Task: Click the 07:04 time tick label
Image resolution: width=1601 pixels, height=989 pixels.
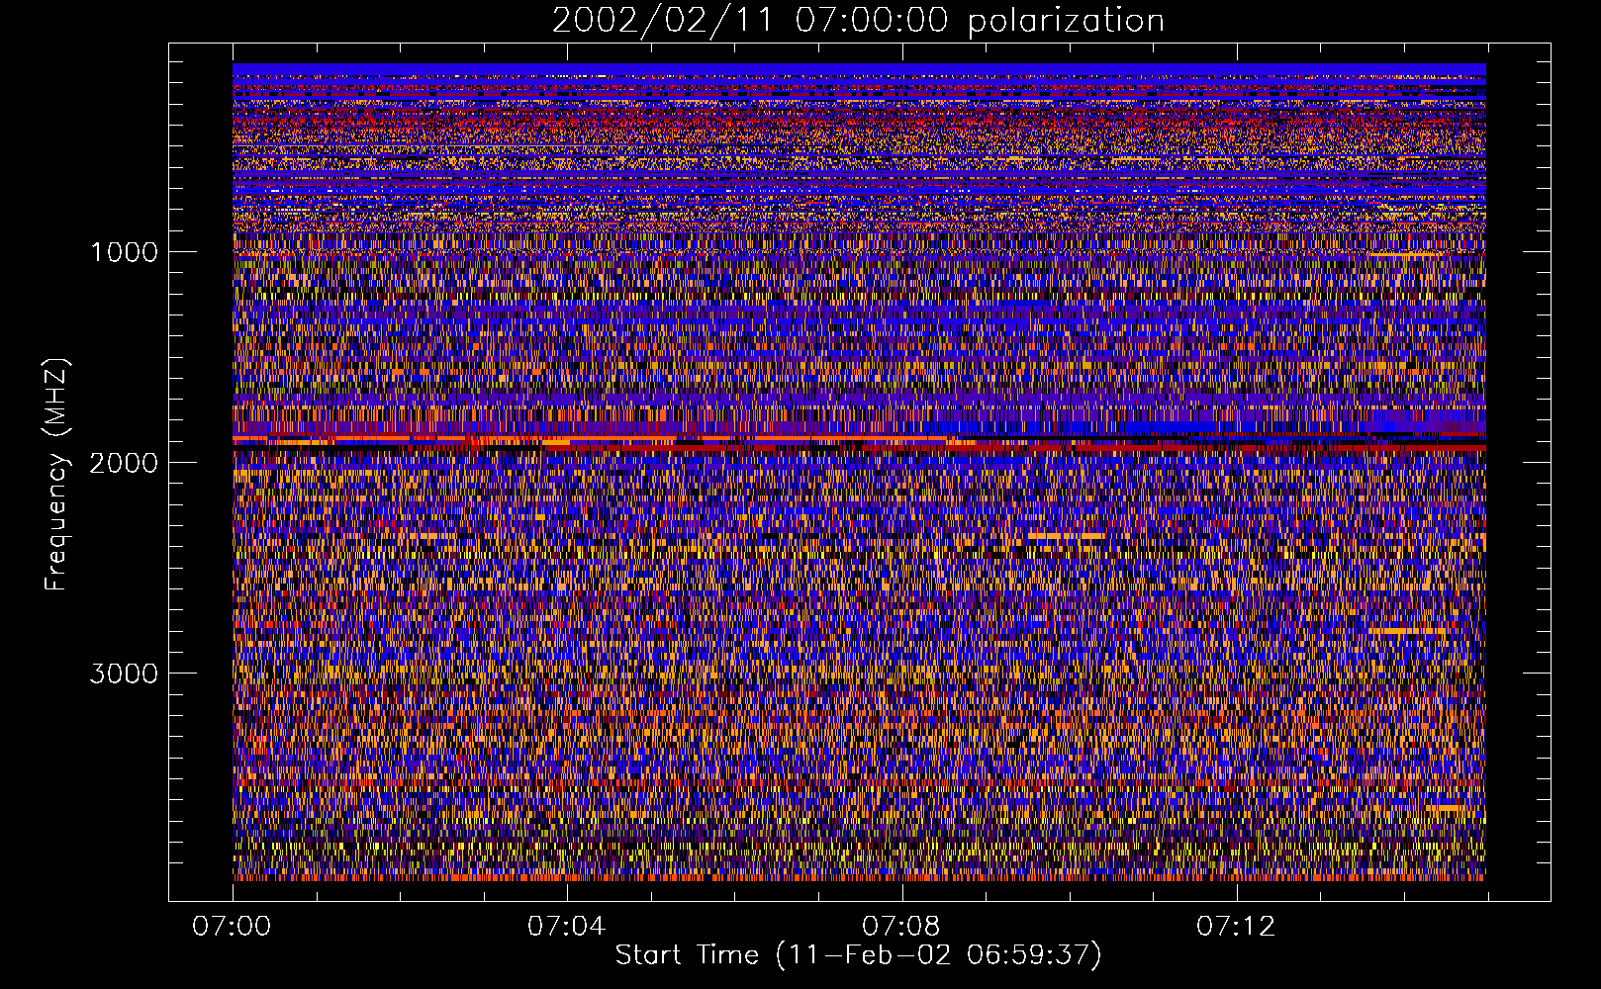Action: (566, 927)
